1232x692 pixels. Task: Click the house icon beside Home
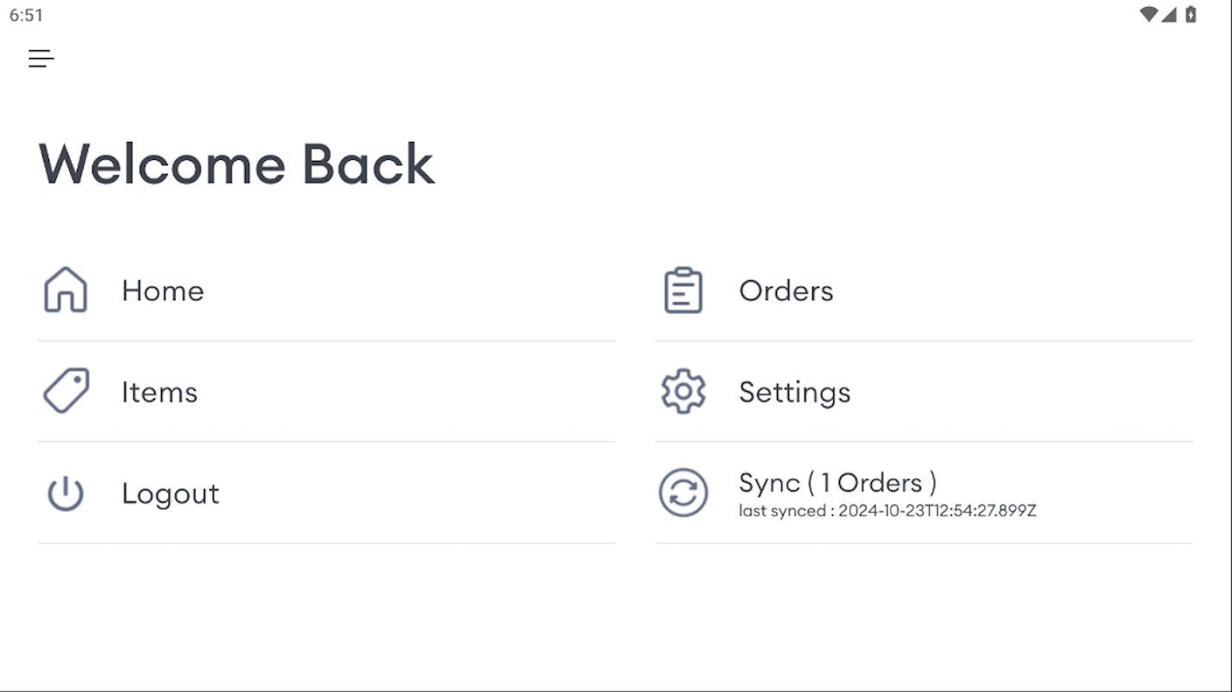pyautogui.click(x=66, y=290)
